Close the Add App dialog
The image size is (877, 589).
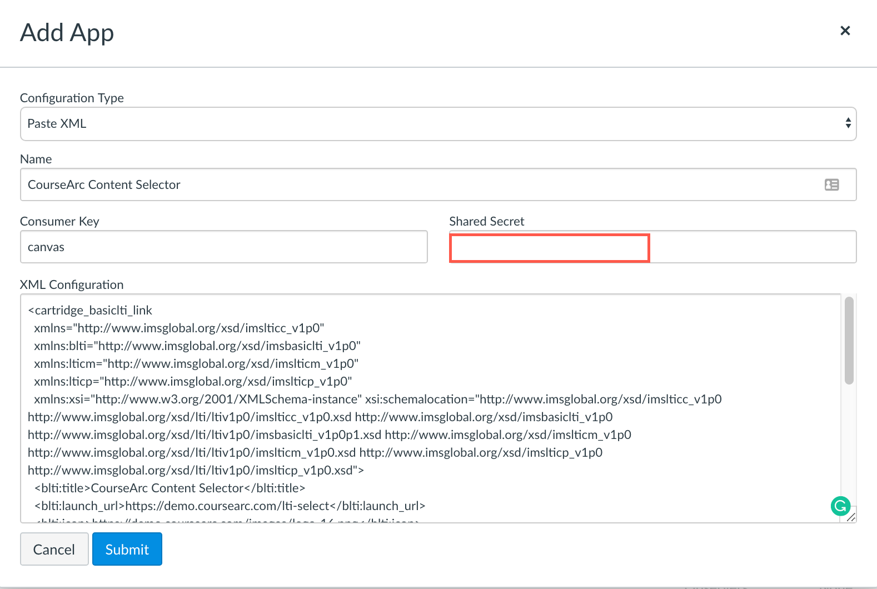click(845, 31)
